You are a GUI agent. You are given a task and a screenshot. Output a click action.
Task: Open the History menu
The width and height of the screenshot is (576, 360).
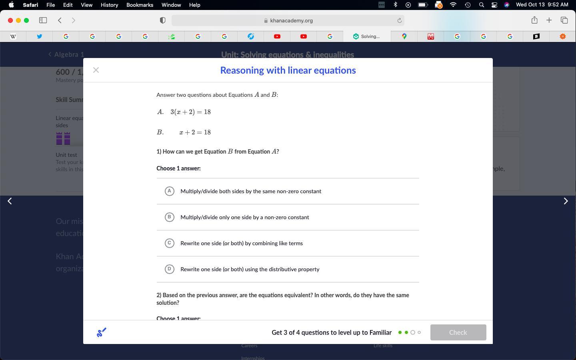[x=109, y=5]
